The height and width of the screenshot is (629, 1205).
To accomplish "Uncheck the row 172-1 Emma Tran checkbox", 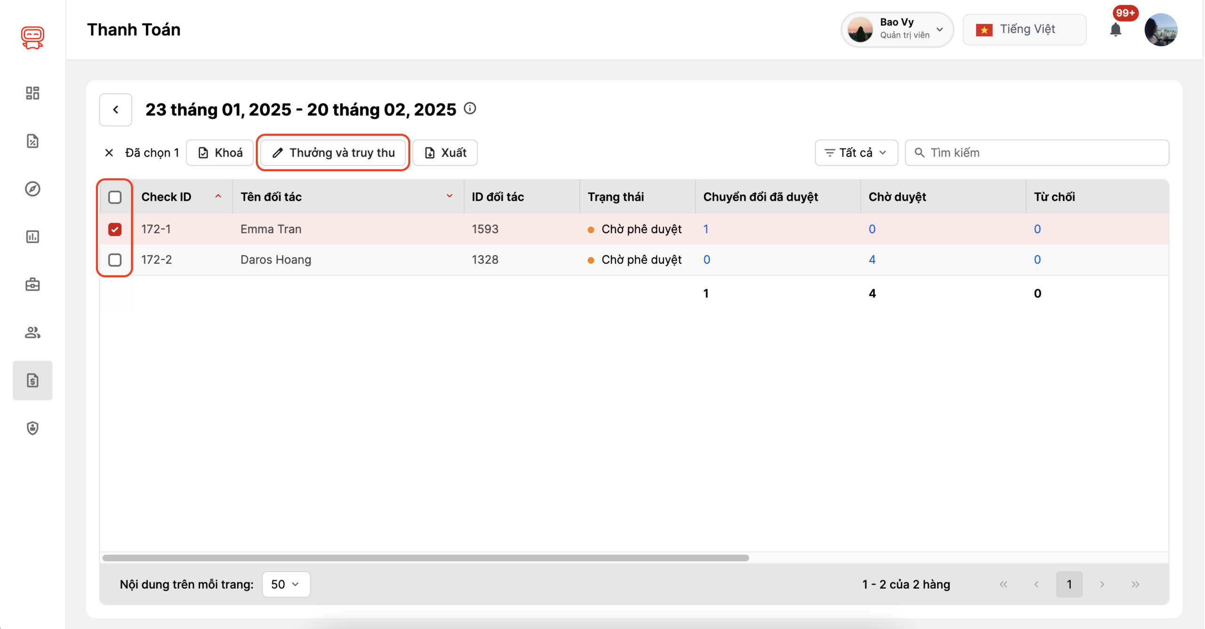I will (115, 229).
